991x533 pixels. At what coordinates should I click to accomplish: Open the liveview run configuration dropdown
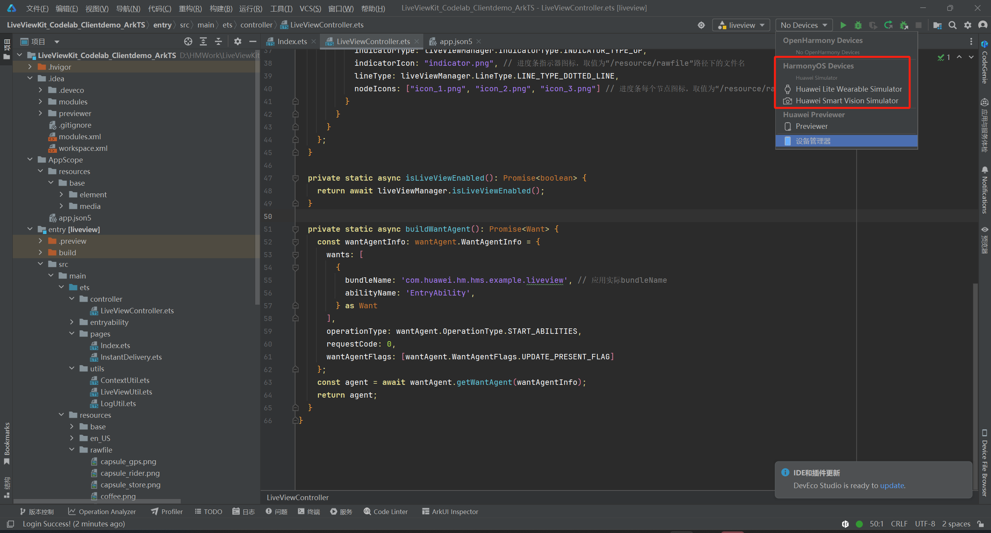(741, 25)
